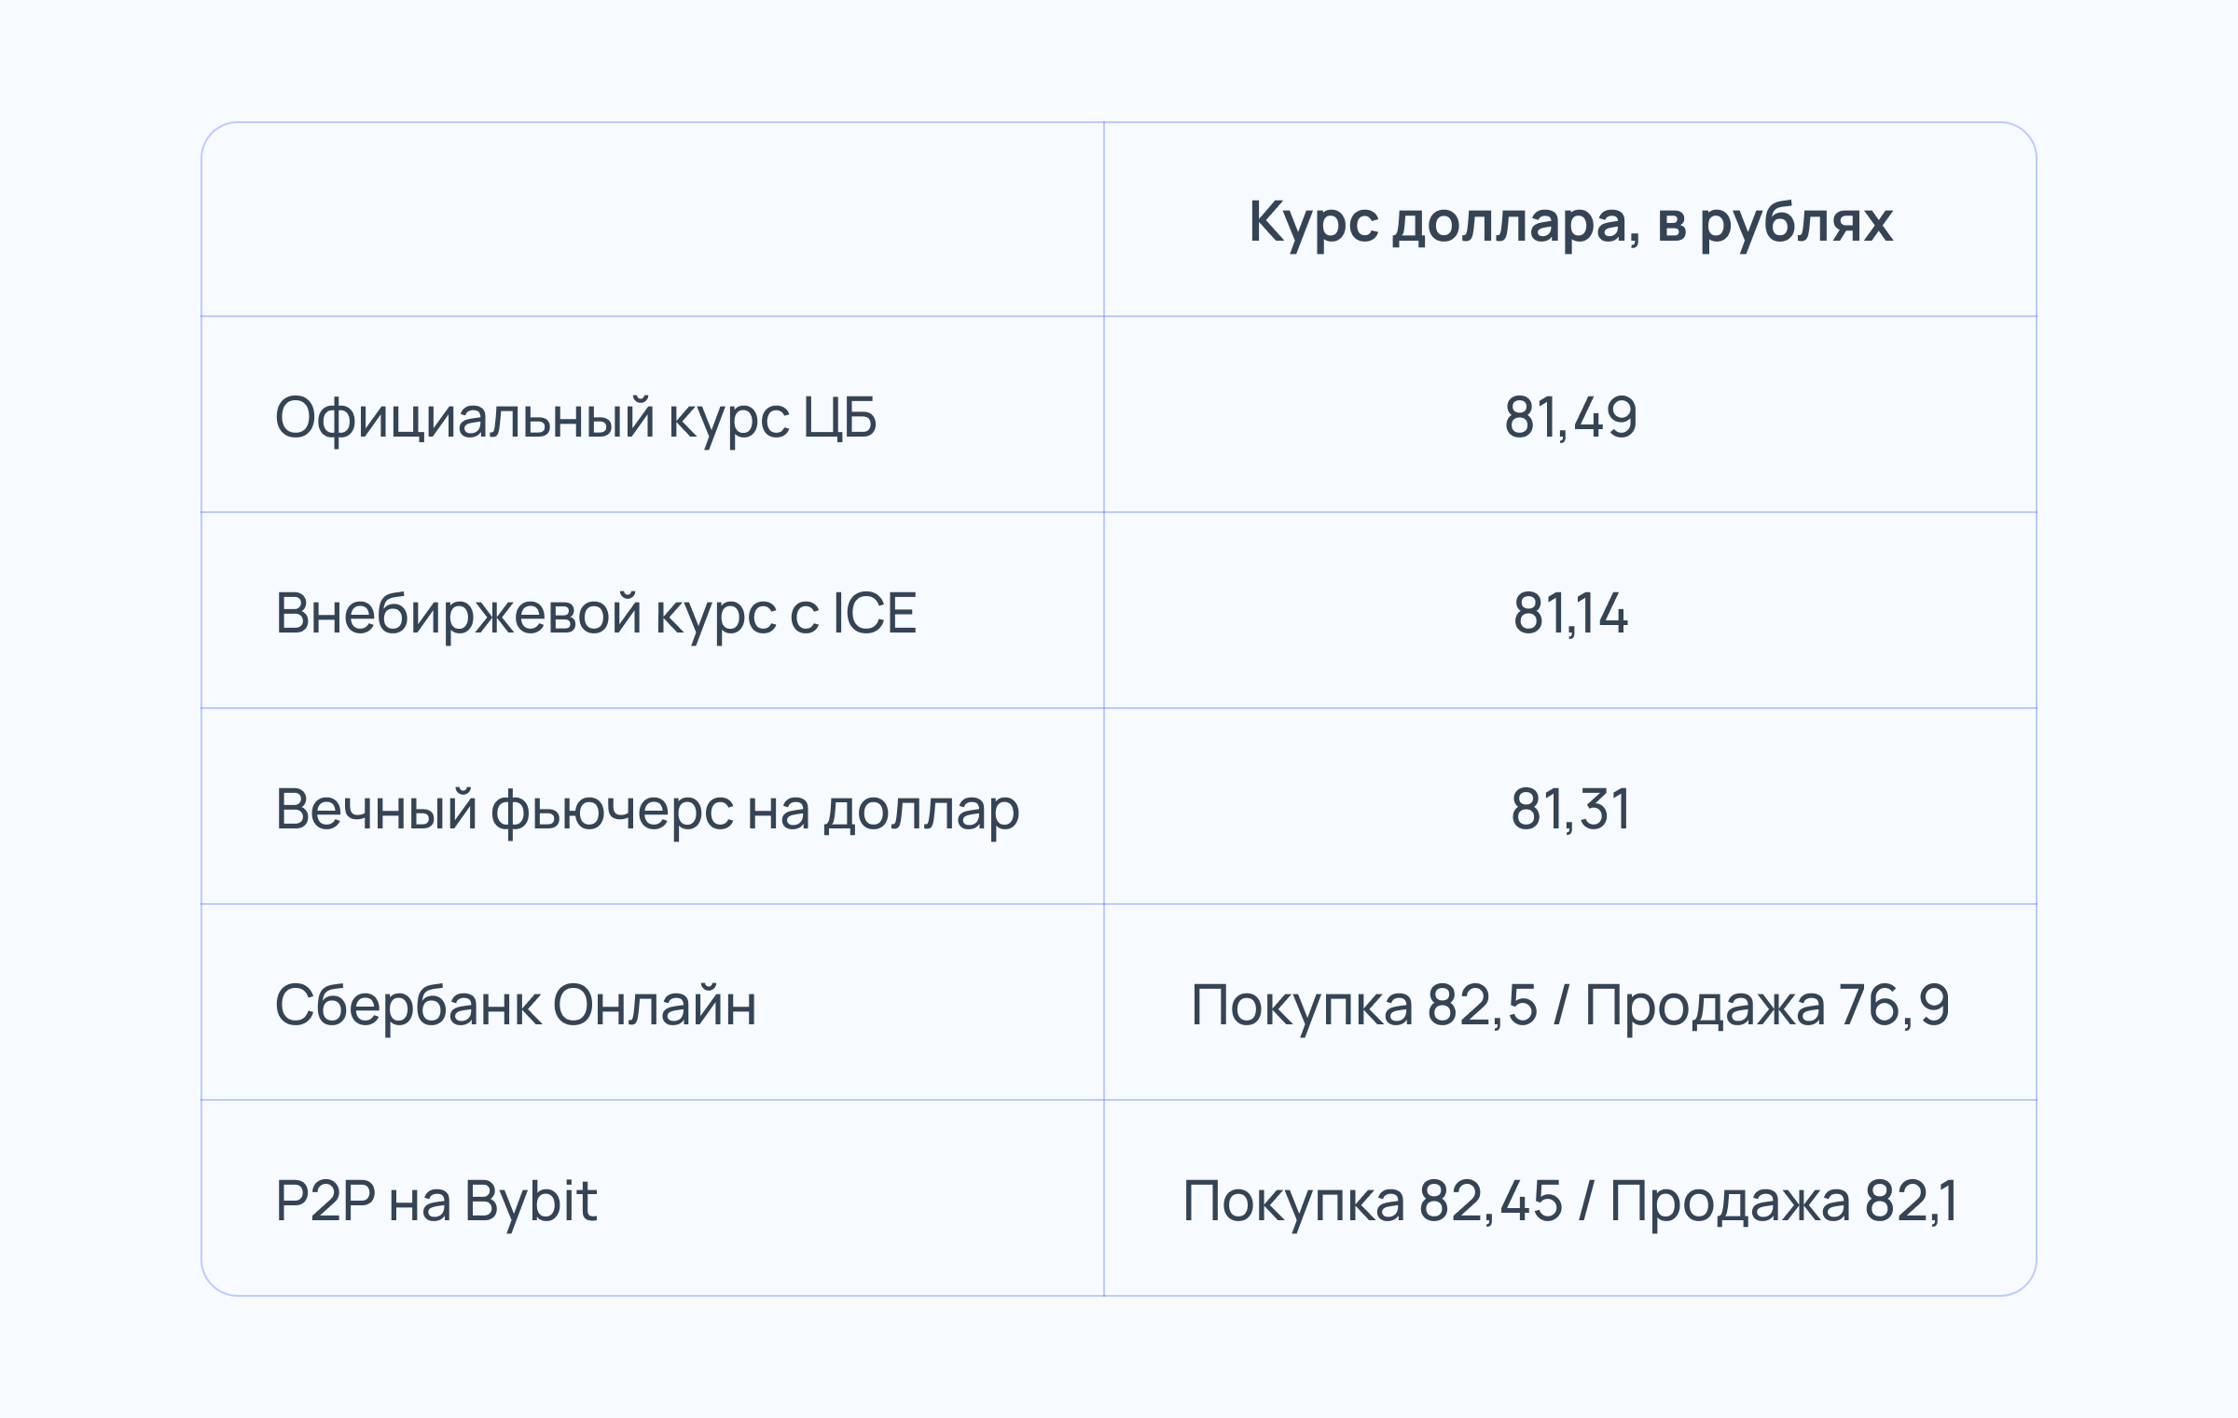Image resolution: width=2238 pixels, height=1418 pixels.
Task: Click the "Курс доллара, в рублях" column header
Action: (1570, 222)
